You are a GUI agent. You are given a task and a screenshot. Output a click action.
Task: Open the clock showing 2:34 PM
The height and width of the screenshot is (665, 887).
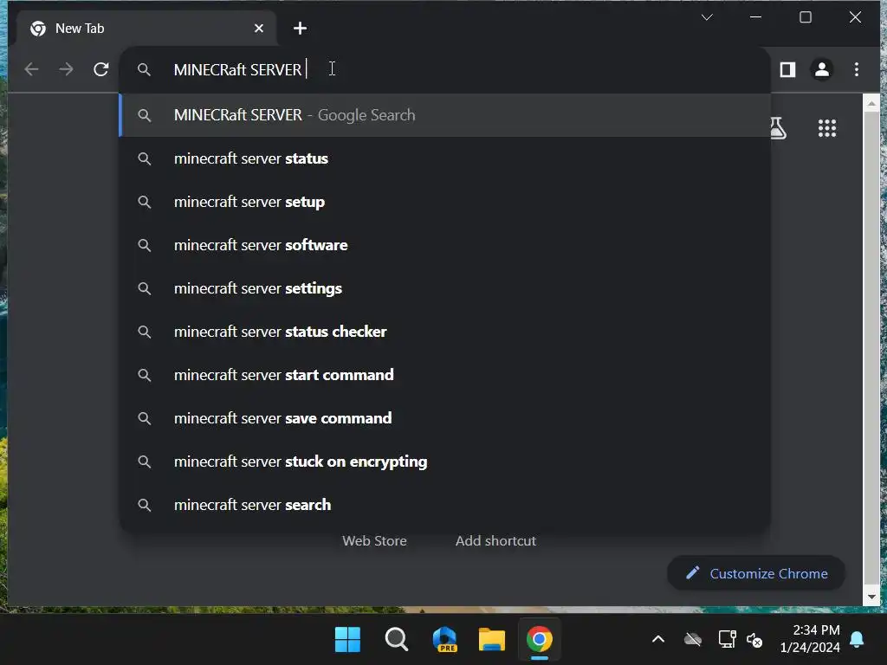(810, 638)
